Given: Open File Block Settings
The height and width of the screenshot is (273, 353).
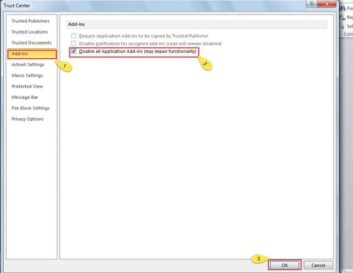Looking at the screenshot, I should (31, 108).
